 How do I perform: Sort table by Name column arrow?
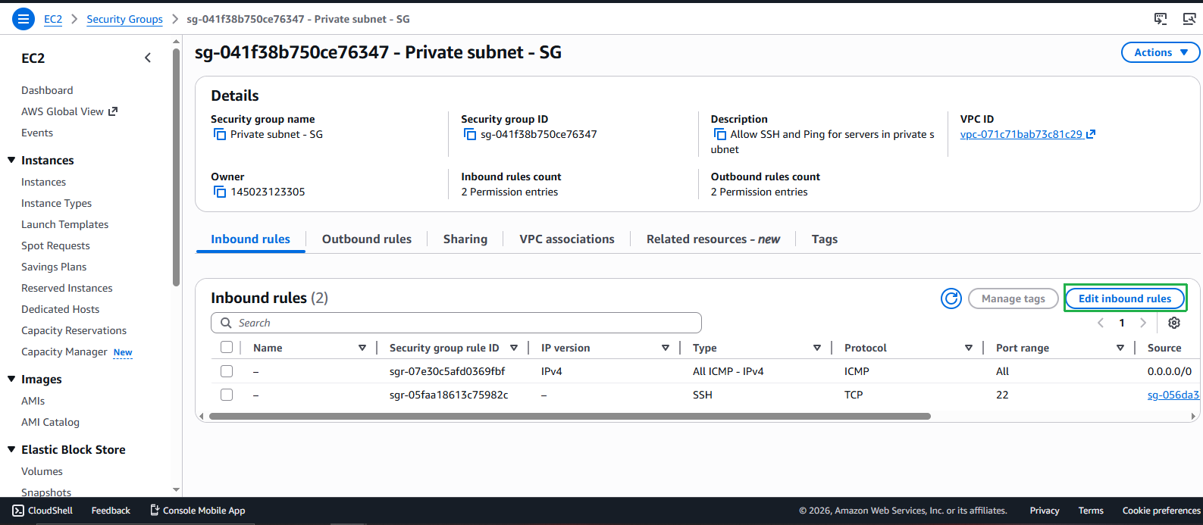coord(362,348)
